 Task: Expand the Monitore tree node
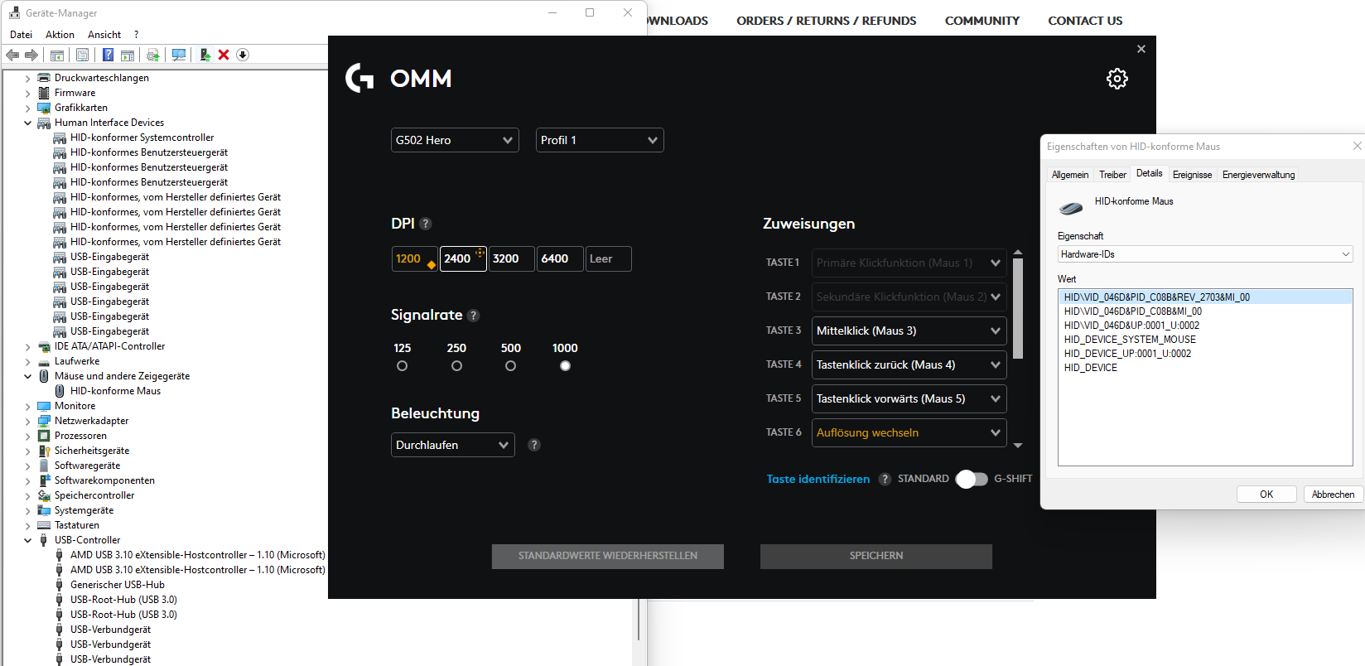(27, 407)
